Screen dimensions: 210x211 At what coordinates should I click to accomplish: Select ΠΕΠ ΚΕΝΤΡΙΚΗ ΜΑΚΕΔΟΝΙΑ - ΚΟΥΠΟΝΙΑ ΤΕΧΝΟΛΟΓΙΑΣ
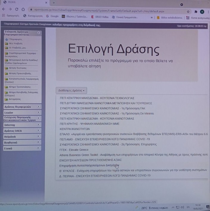tap(97, 98)
